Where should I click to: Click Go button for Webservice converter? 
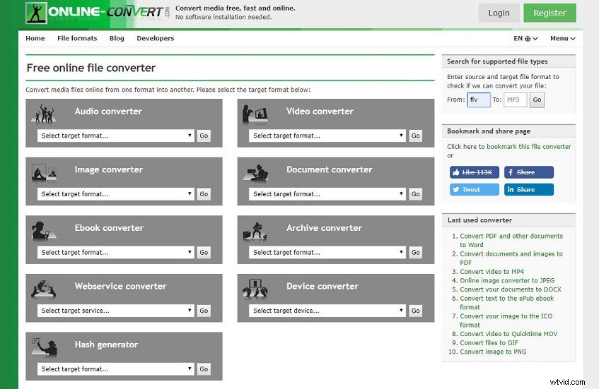click(x=204, y=311)
